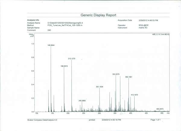The image size is (181, 131).
Task: Click peak label '188.0919'
Action: tap(64, 66)
